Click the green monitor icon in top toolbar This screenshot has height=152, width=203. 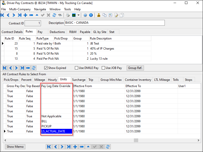click(x=74, y=15)
